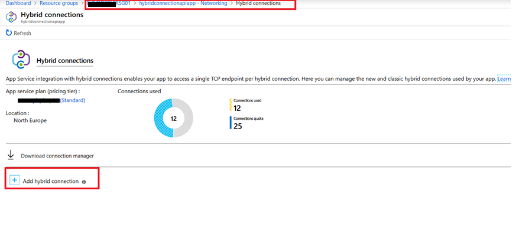
Task: Return to hybridconnectionapiapp - Networking breadcrumb
Action: point(183,4)
